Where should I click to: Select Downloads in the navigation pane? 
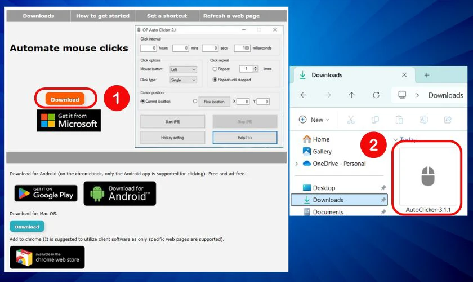339,200
